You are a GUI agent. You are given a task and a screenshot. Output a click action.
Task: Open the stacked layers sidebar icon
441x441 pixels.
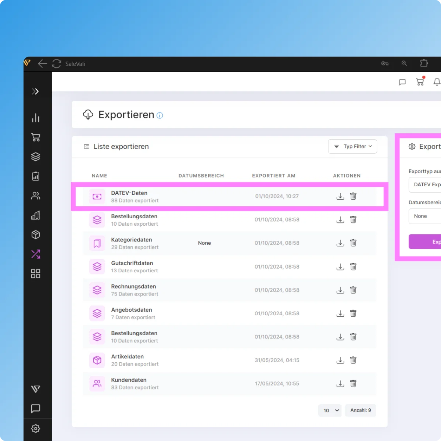36,157
